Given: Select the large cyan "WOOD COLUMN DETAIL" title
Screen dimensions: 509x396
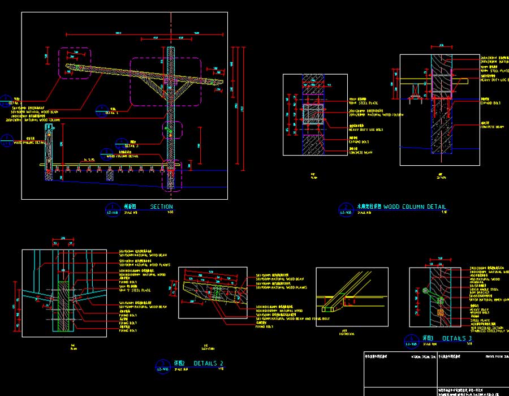Looking at the screenshot, I should click(x=415, y=206).
